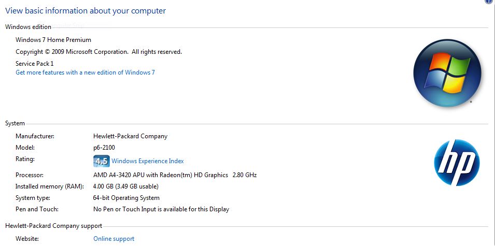Open Get more features with new edition link
This screenshot has width=495, height=246.
coord(85,73)
